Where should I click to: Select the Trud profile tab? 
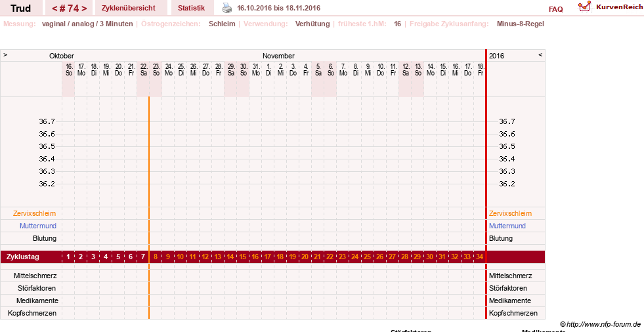[x=20, y=9]
